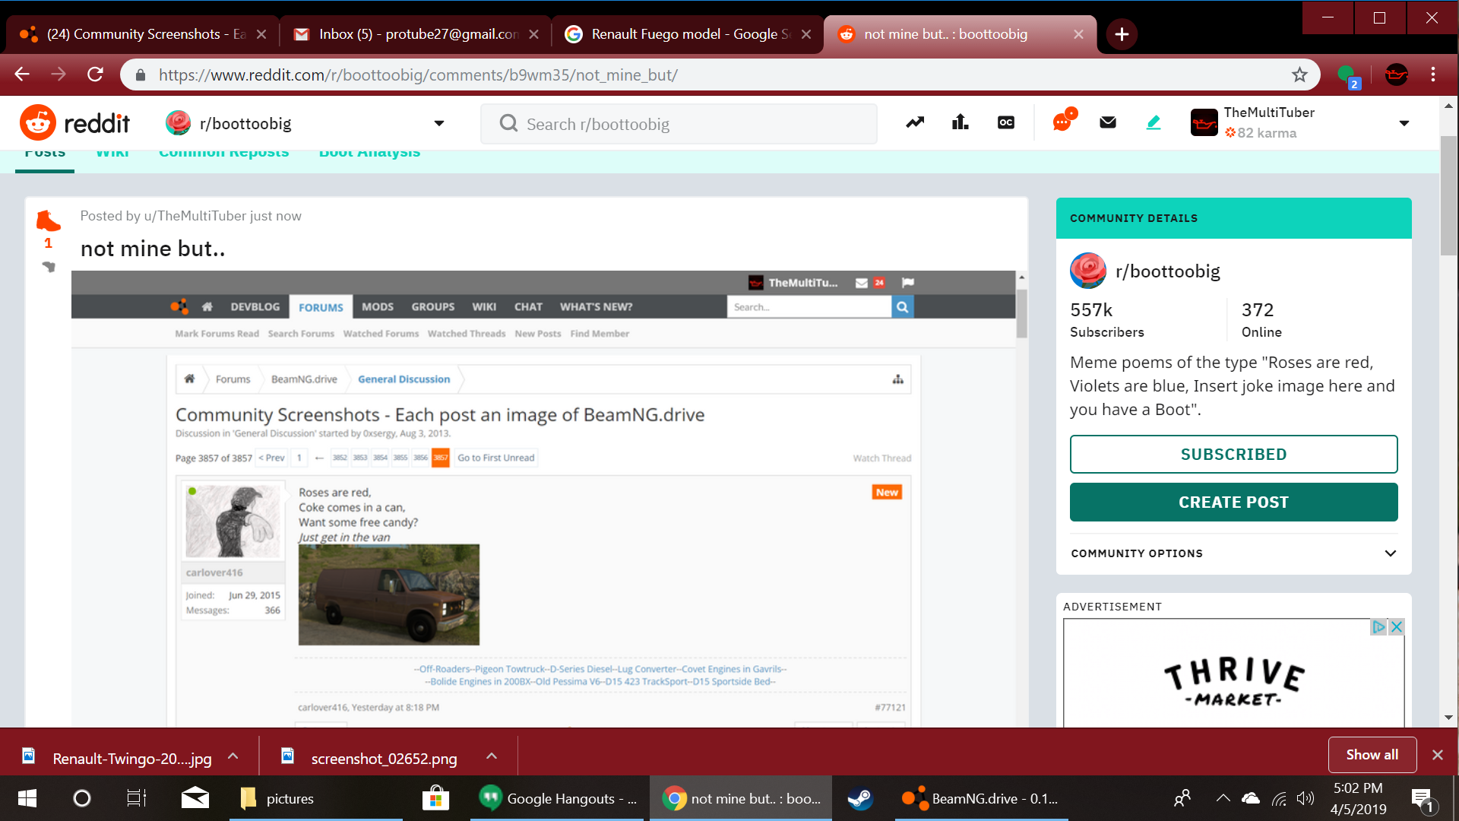Open u/TheMultiTuber profile link

pos(195,216)
